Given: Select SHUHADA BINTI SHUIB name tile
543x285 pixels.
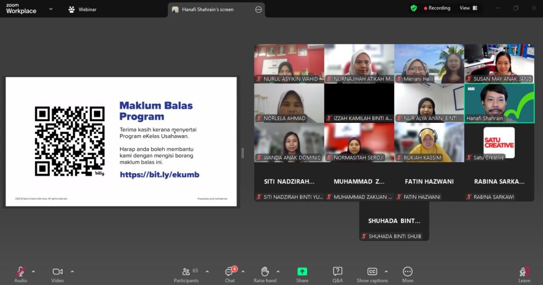Looking at the screenshot, I should click(394, 221).
